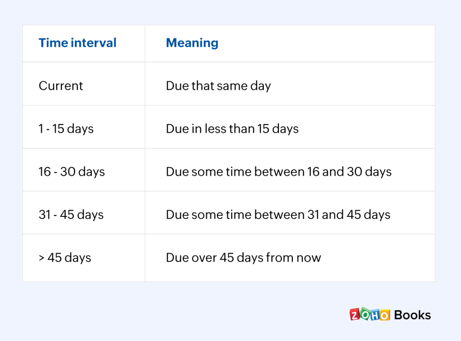Select the "Time interval" column header
Image resolution: width=461 pixels, height=341 pixels.
[x=77, y=43]
